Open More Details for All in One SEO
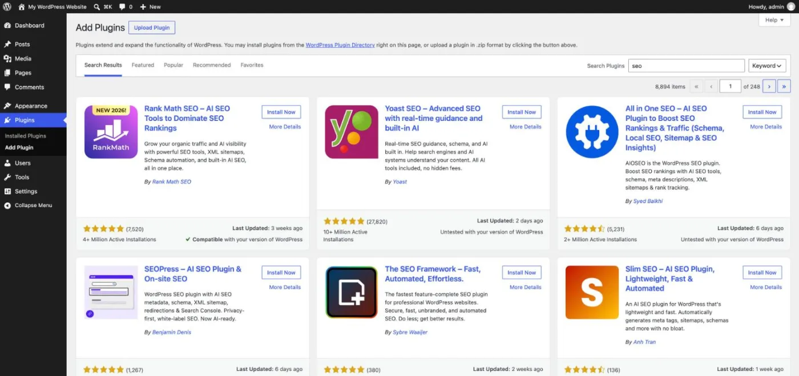The width and height of the screenshot is (799, 376). click(766, 127)
